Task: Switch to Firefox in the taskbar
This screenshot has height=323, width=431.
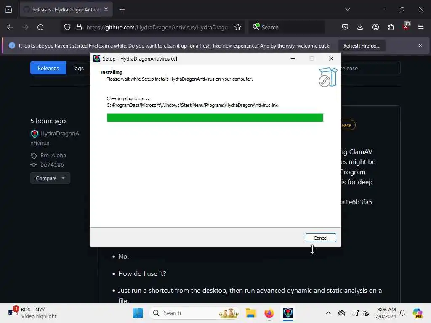Action: pos(269,313)
